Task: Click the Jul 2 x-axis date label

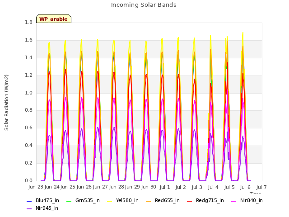Action: [x=181, y=187]
